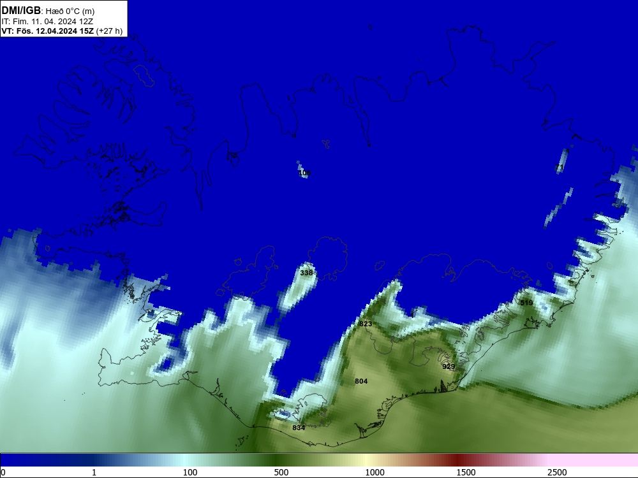Click the pale yellow color scale segment
The image size is (638, 478).
[x=364, y=460]
